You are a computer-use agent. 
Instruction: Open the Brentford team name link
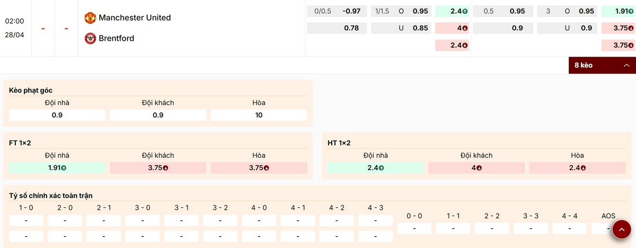[x=116, y=38]
